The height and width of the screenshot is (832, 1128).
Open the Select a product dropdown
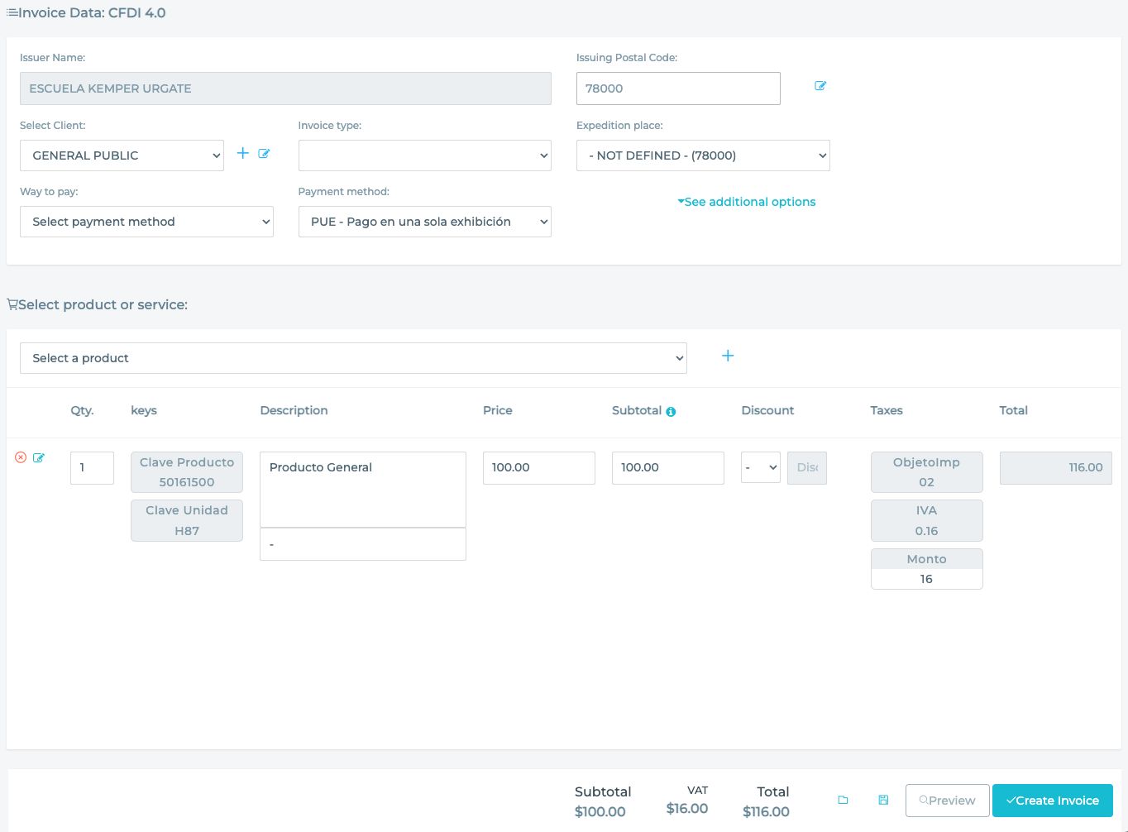click(353, 358)
